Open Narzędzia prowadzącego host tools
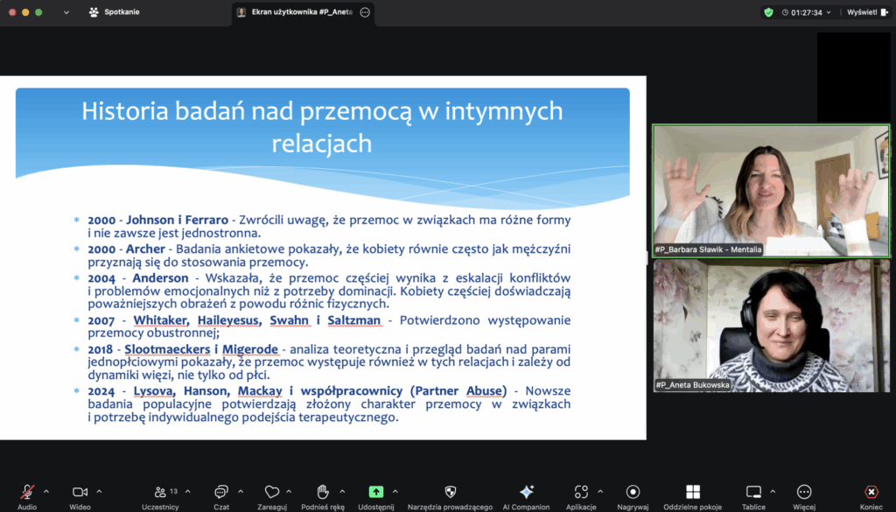The image size is (896, 512). (x=450, y=492)
